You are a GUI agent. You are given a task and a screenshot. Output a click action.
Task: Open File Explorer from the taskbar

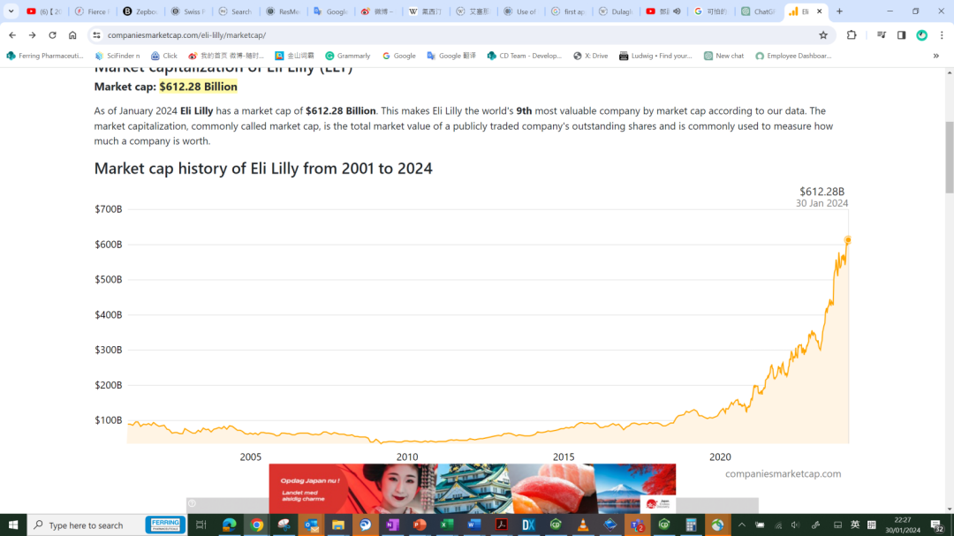tap(338, 525)
